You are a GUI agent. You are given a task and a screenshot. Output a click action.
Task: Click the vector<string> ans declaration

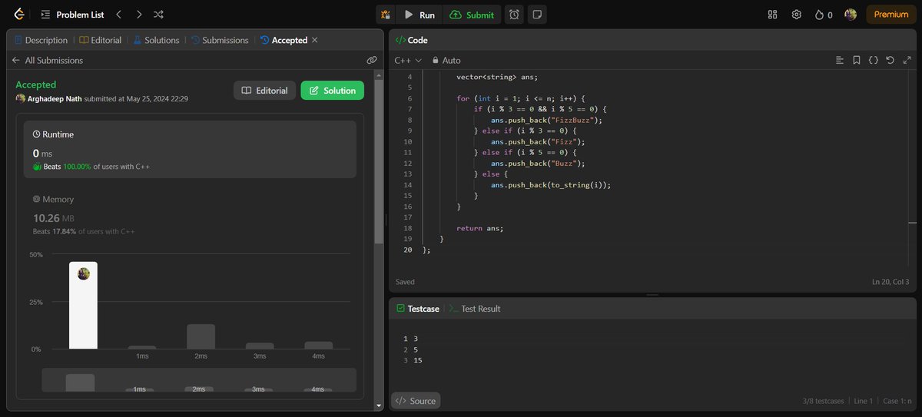point(497,78)
